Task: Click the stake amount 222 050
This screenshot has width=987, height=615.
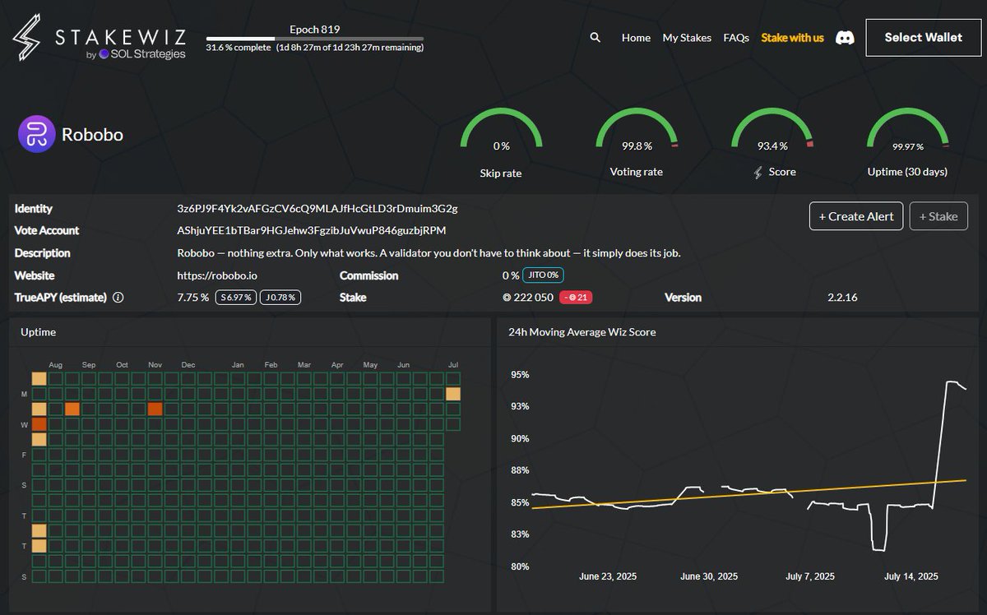Action: pyautogui.click(x=528, y=298)
